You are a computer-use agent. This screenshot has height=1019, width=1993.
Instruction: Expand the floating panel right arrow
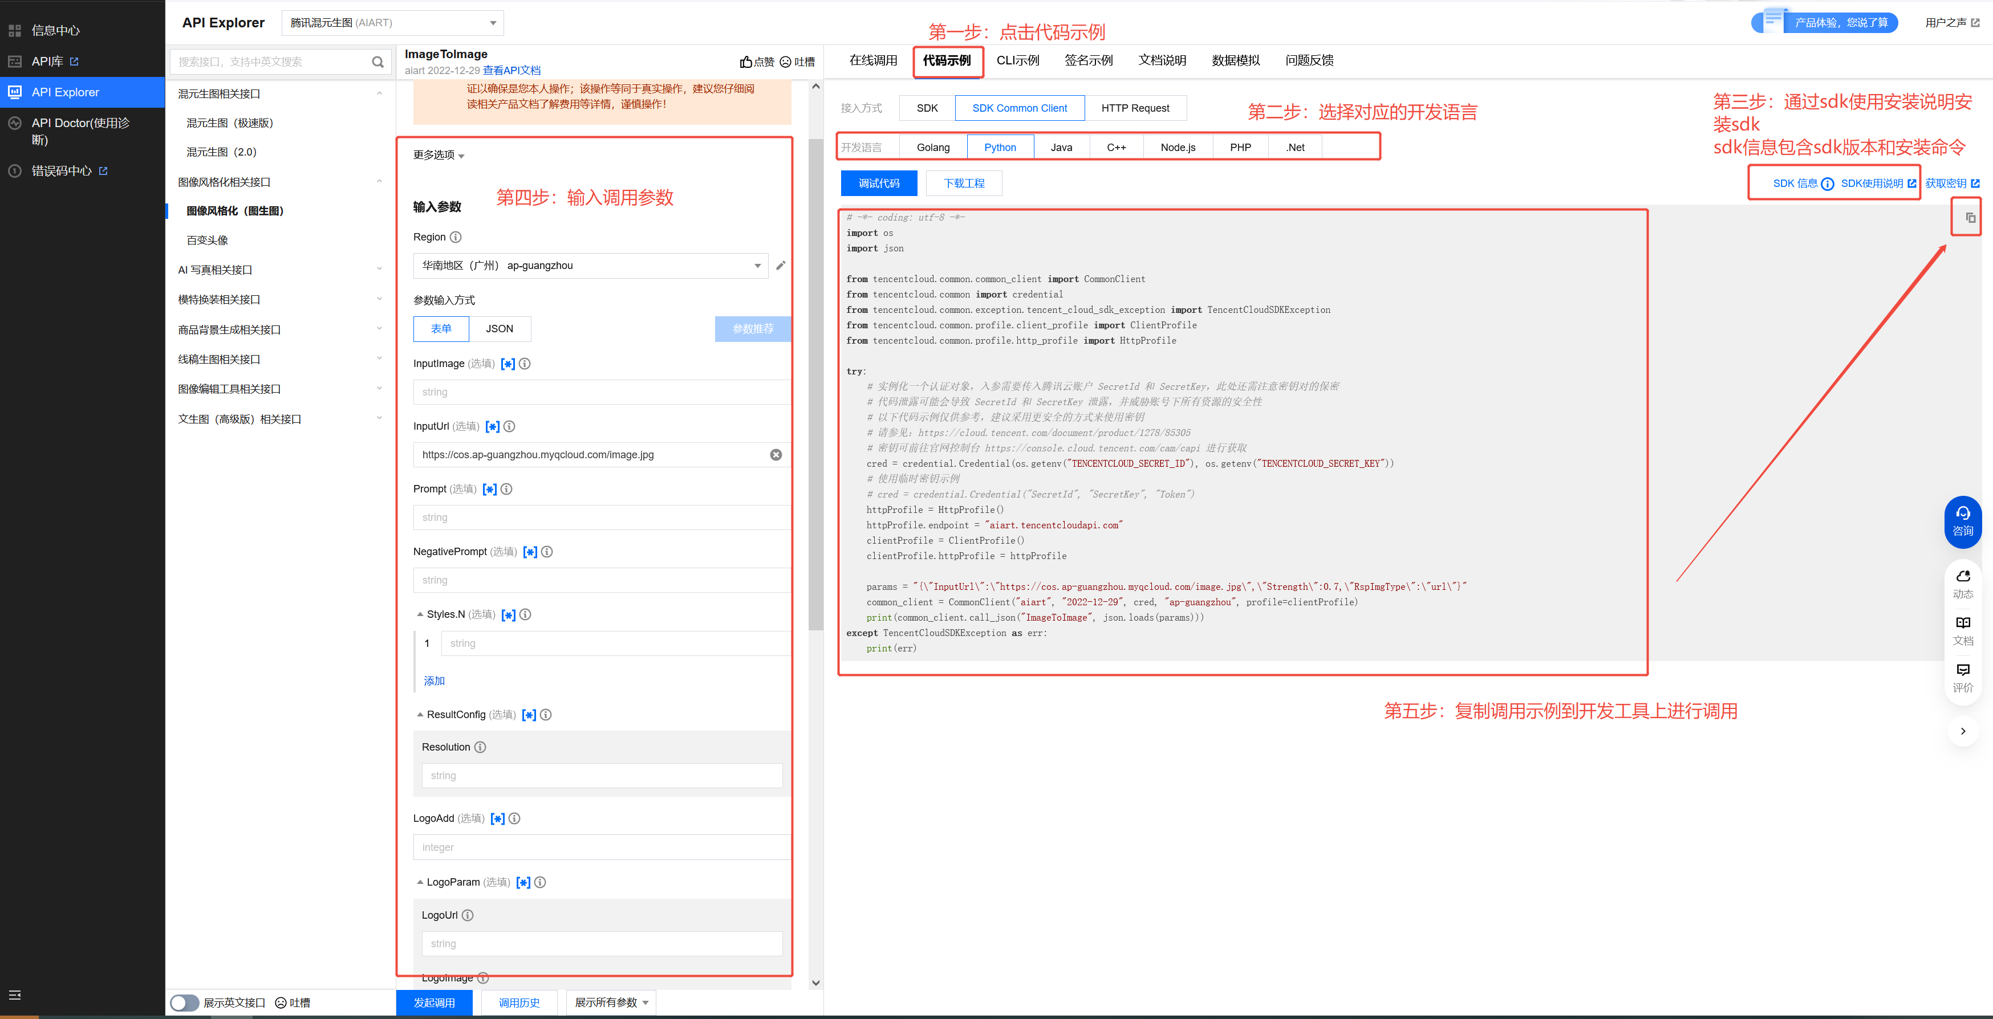click(1963, 731)
